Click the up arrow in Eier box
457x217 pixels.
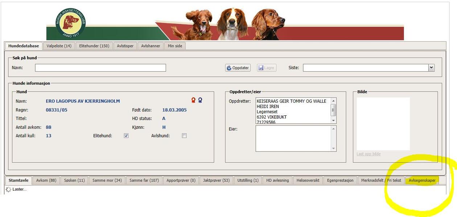point(333,128)
